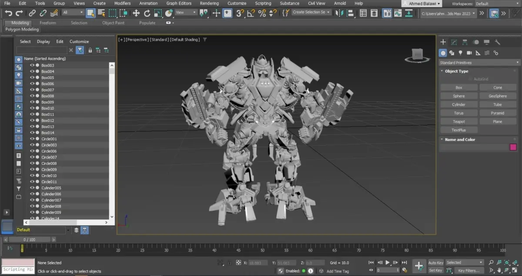Open the View reference coordinate dropdown

pyautogui.click(x=186, y=13)
